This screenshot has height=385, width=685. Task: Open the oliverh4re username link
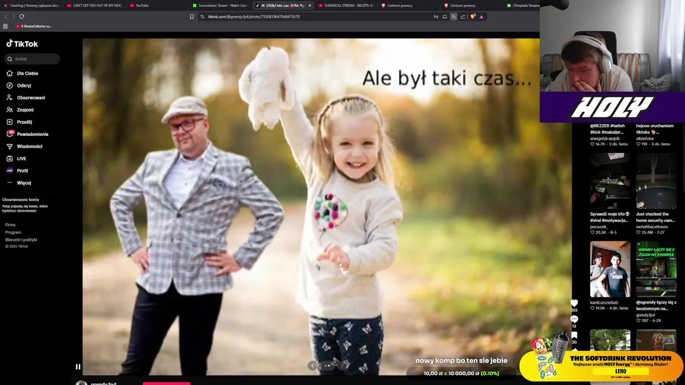[x=645, y=138]
